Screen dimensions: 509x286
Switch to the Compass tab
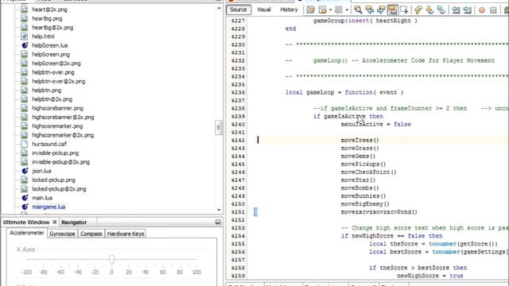(x=91, y=234)
